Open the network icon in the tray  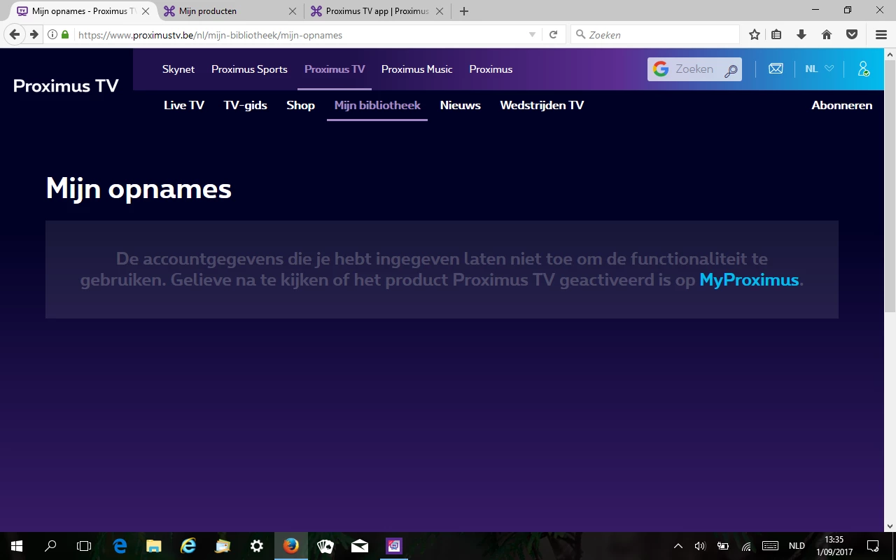pos(746,546)
